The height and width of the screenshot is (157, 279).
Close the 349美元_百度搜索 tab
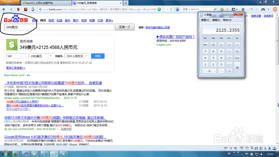[121, 3]
